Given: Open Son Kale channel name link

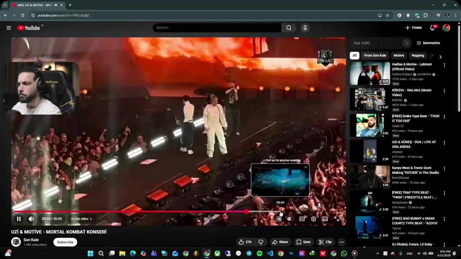Looking at the screenshot, I should point(31,240).
